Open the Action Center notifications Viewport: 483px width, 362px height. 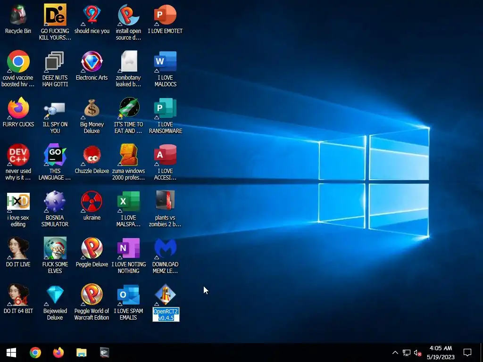click(467, 353)
